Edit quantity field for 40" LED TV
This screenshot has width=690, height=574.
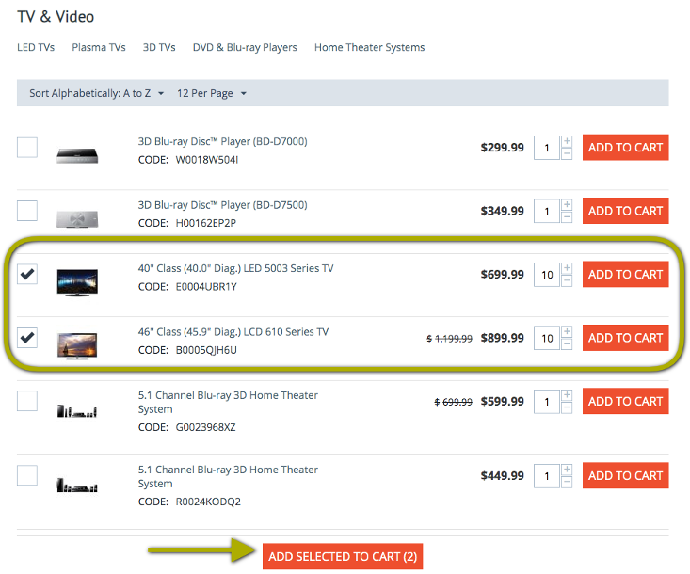point(547,275)
